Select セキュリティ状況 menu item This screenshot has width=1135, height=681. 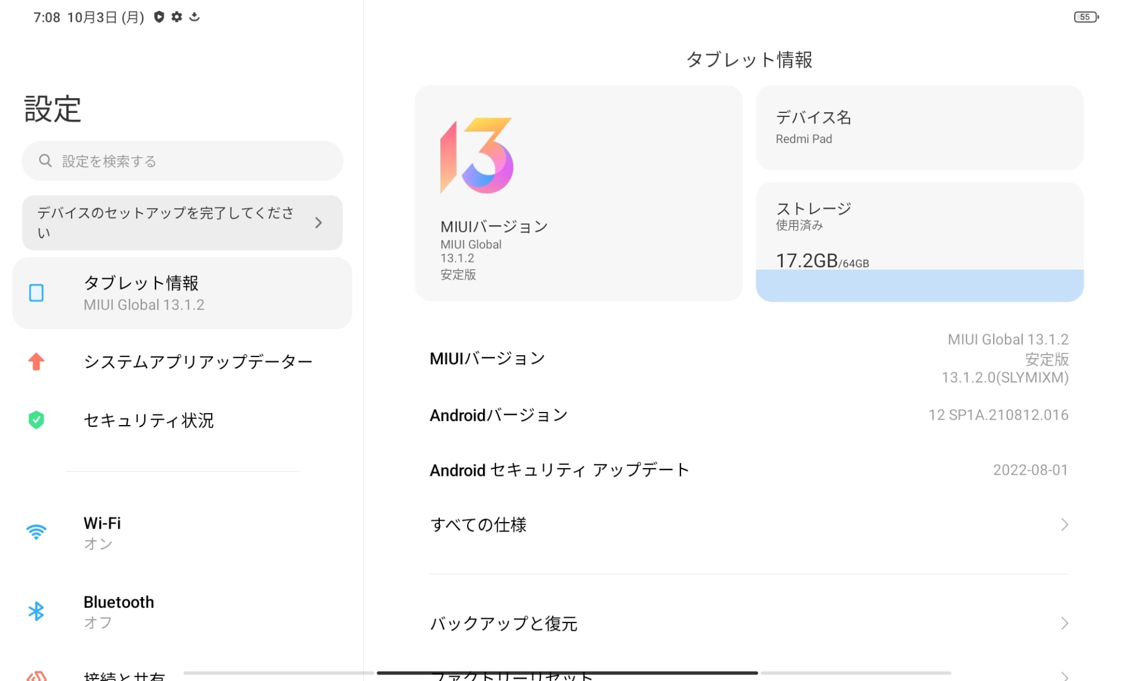[x=149, y=420]
